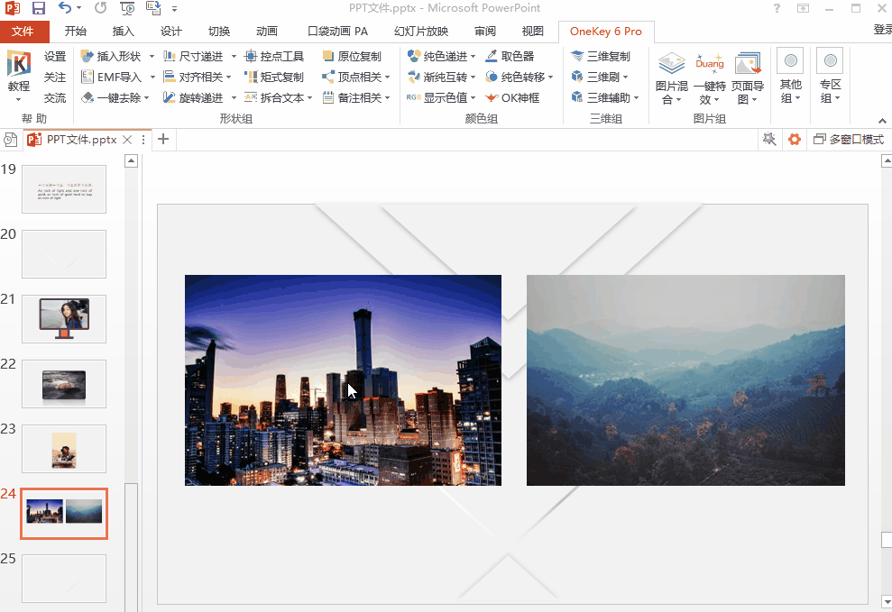Viewport: 892px width, 612px height.
Task: Click the 尺寸递进 tool
Action: 193,56
